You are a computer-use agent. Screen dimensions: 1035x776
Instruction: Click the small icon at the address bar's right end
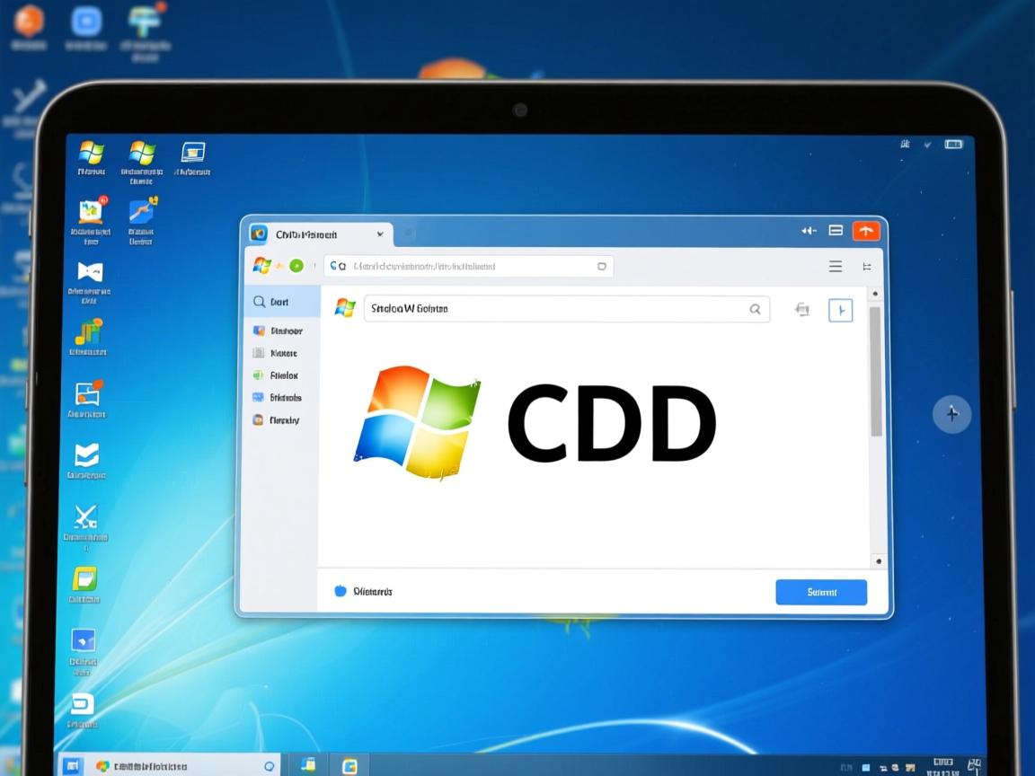tap(602, 267)
